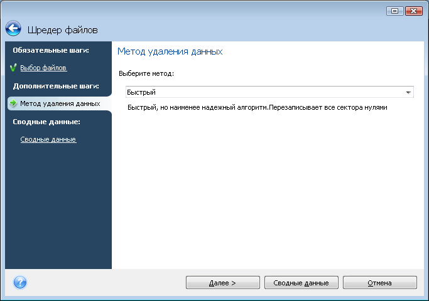
Task: Click the maximize window button
Action: point(395,11)
